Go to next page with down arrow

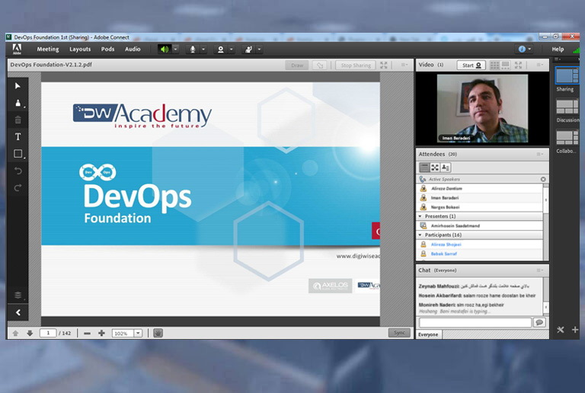[x=30, y=333]
